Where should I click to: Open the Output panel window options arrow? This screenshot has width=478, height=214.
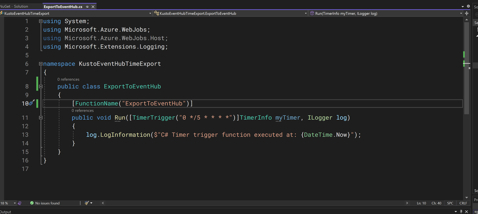(456, 212)
